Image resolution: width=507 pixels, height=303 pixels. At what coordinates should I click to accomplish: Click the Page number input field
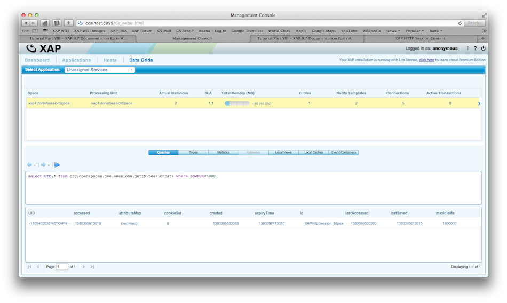pos(62,267)
